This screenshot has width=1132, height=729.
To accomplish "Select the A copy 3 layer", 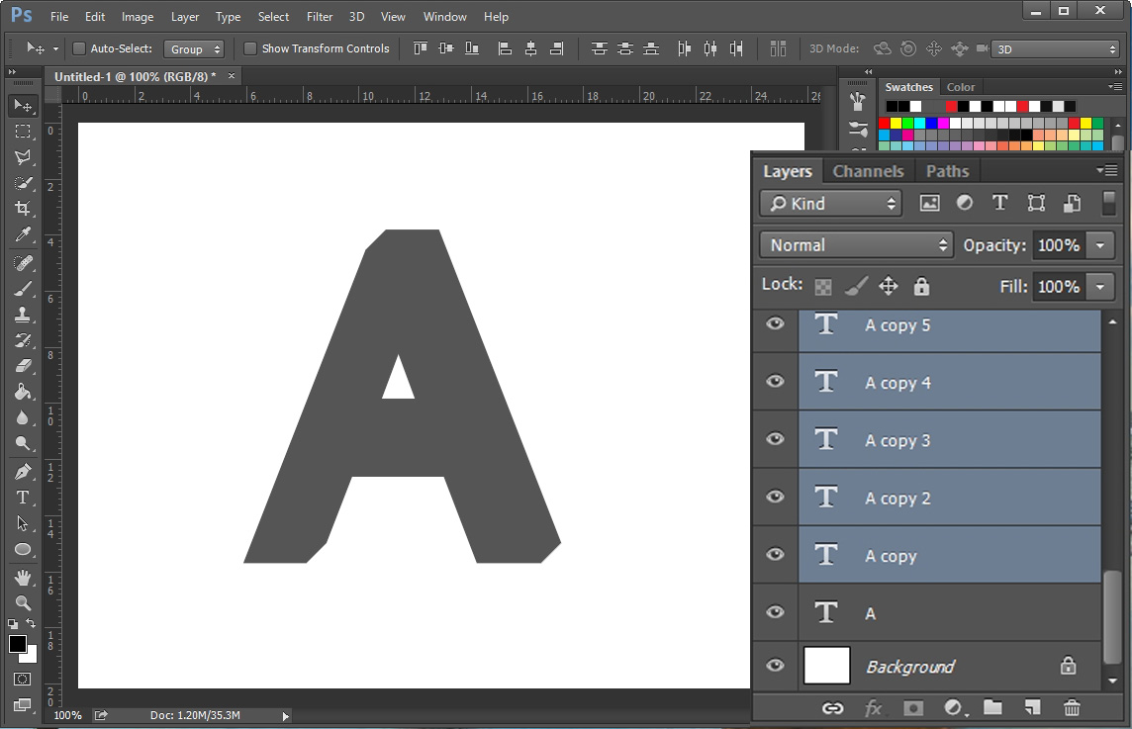I will pyautogui.click(x=949, y=439).
